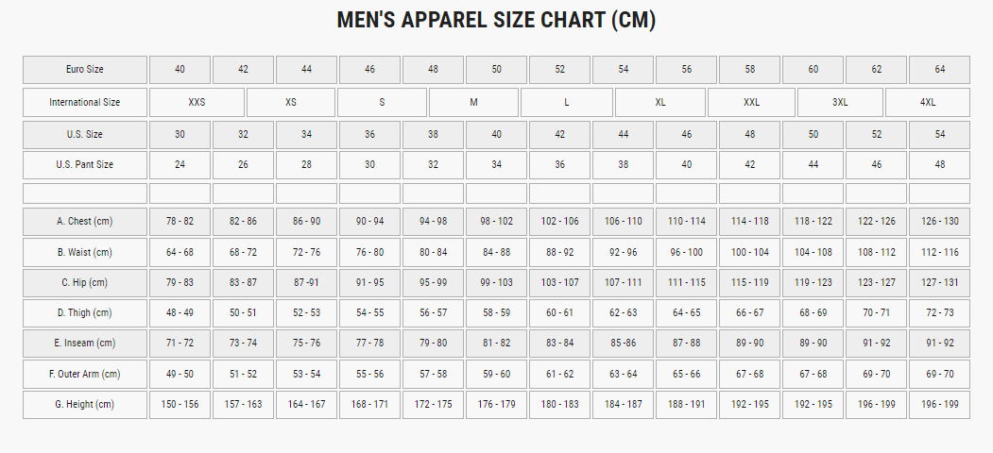Image resolution: width=993 pixels, height=453 pixels.
Task: Select the B. Waist (cm) row header
Action: tap(85, 253)
